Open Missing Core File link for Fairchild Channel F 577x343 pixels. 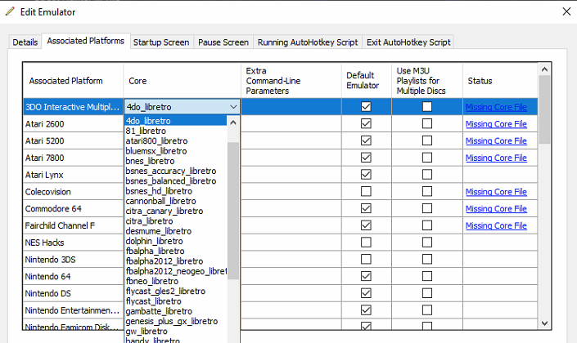496,225
